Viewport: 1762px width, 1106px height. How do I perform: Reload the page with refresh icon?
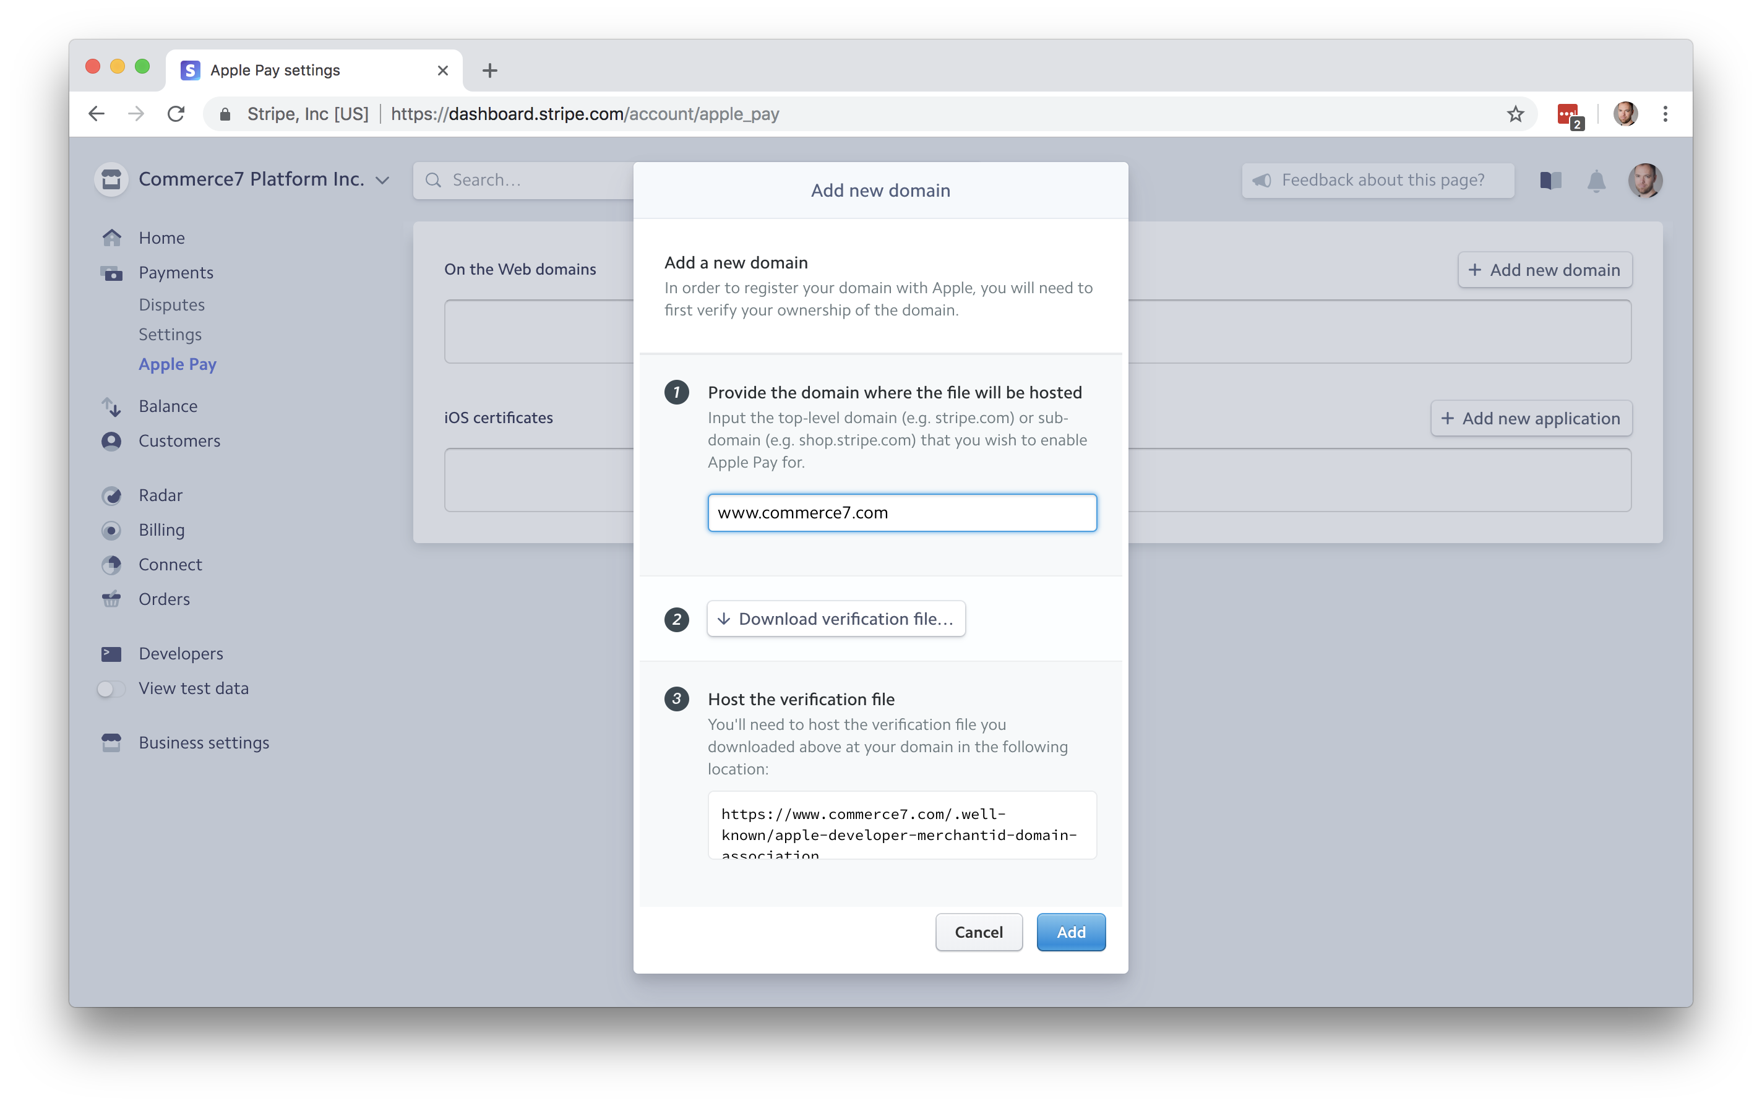click(176, 114)
